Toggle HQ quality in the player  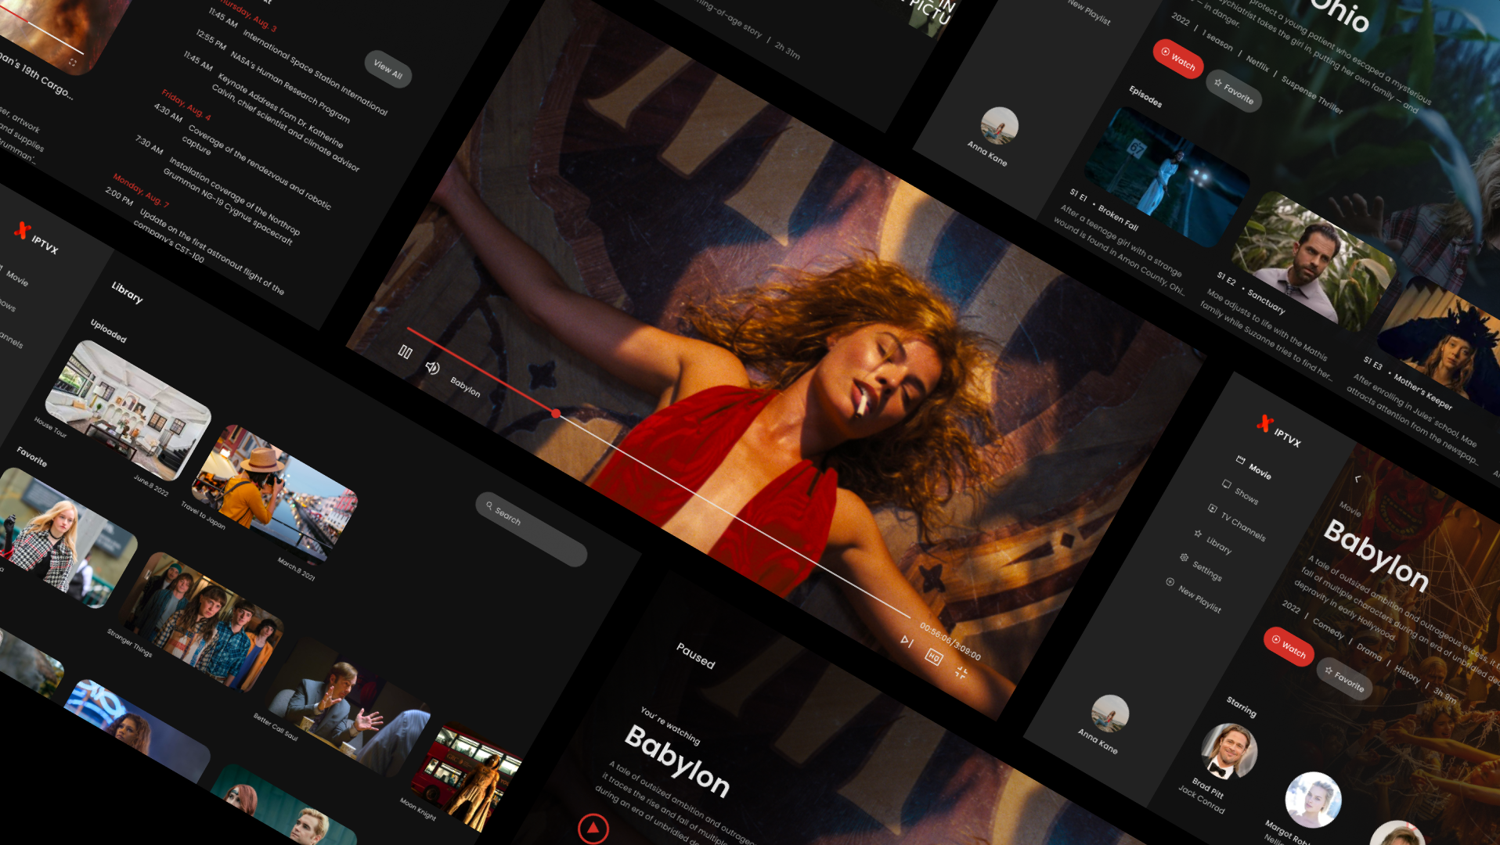pos(933,656)
